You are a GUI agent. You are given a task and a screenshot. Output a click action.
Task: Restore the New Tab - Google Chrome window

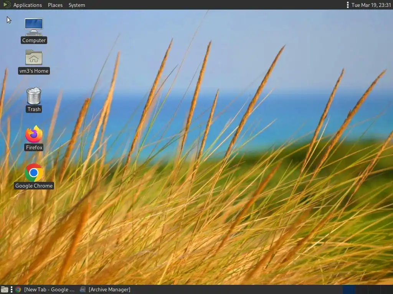(45, 289)
